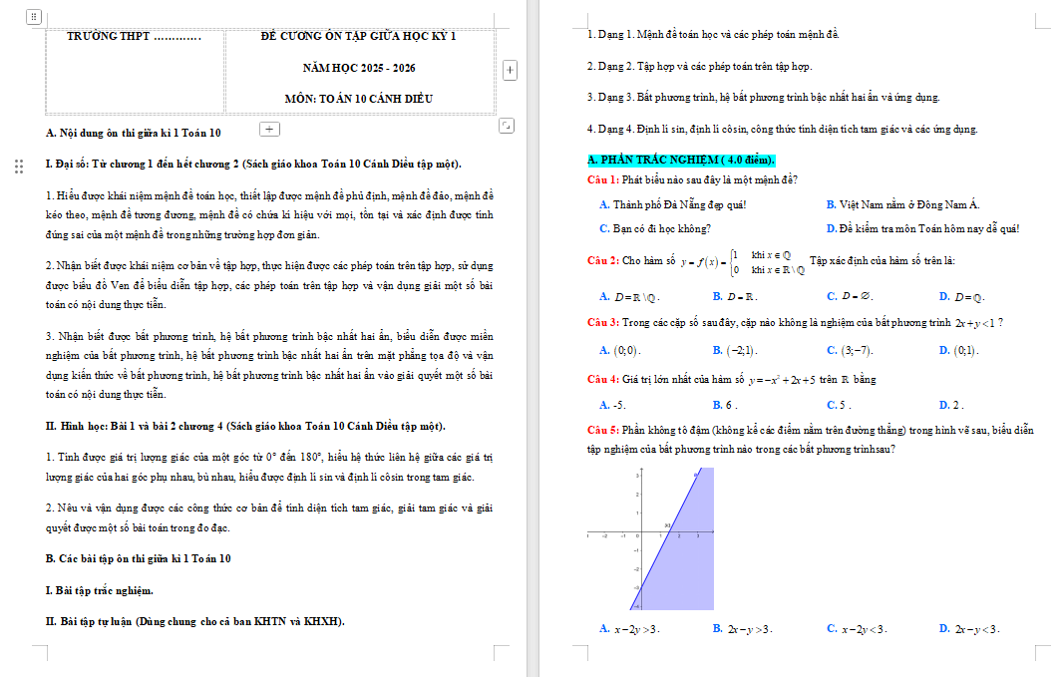Select answer 'A. D=R\Q' in Câu 2
1063x677 pixels.
630,297
